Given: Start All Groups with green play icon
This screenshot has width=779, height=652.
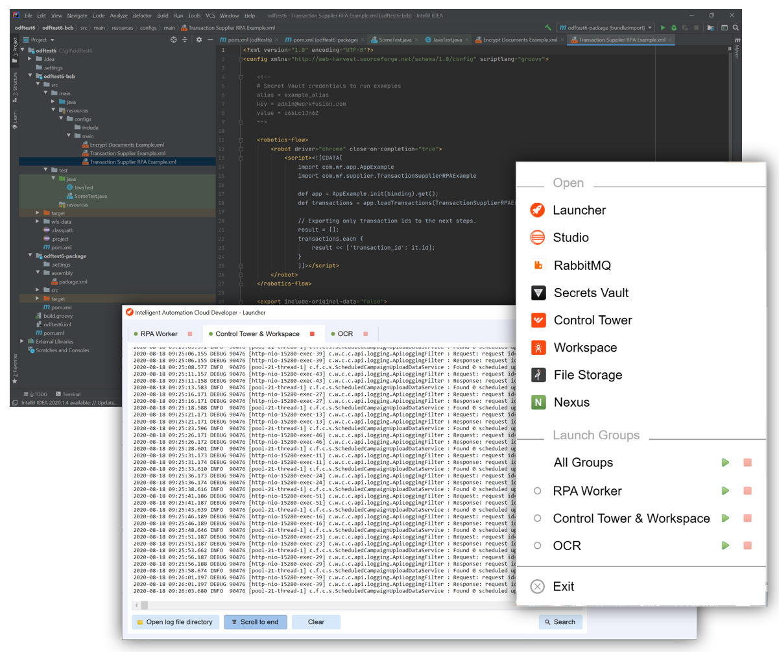Looking at the screenshot, I should 726,463.
